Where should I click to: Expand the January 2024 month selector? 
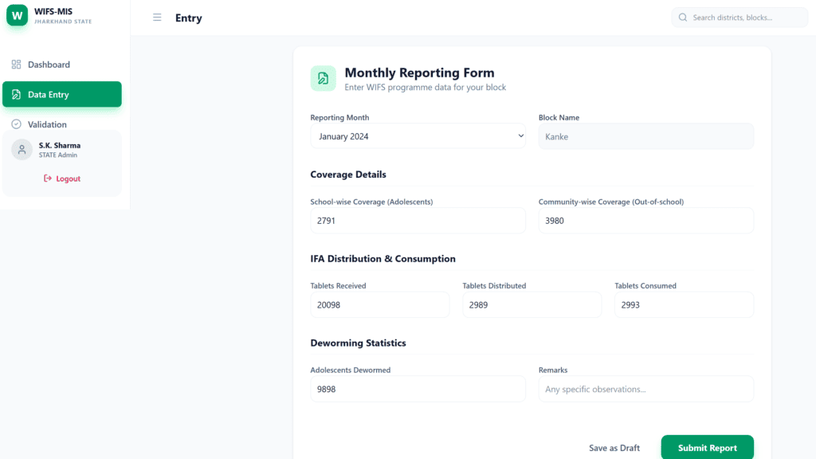coord(418,136)
